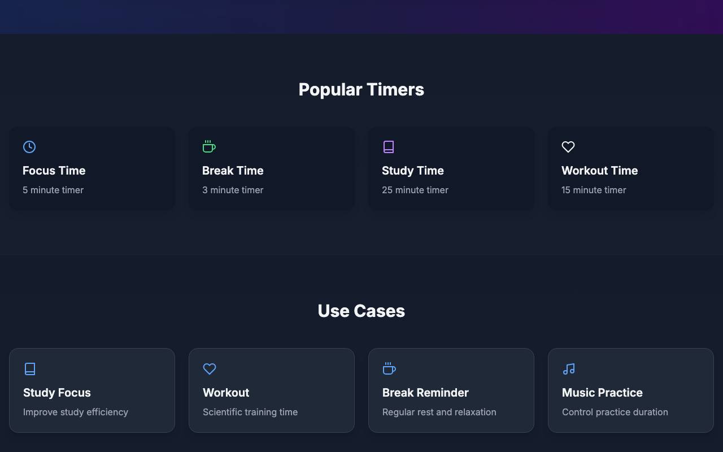Click the '25 minute timer' subtitle
Viewport: 723px width, 452px height.
pyautogui.click(x=415, y=190)
